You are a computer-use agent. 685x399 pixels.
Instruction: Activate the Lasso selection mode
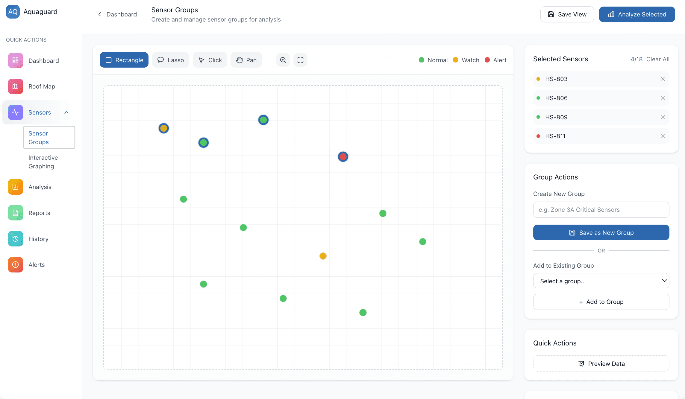[x=171, y=60]
